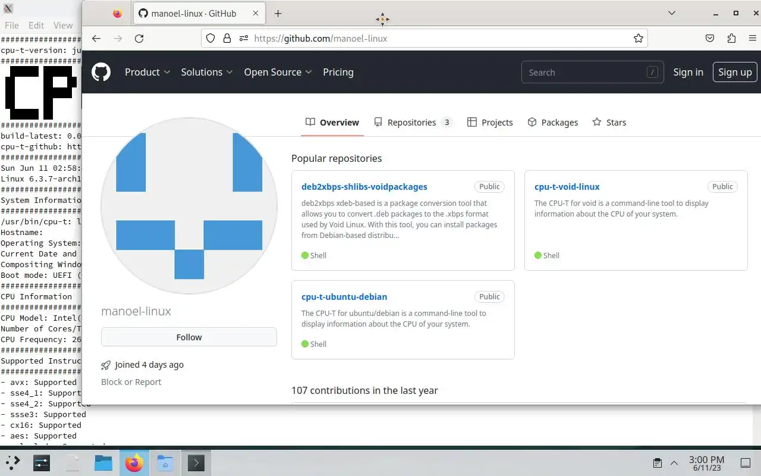Open tracking protection shield icon
The height and width of the screenshot is (476, 761).
[x=210, y=38]
